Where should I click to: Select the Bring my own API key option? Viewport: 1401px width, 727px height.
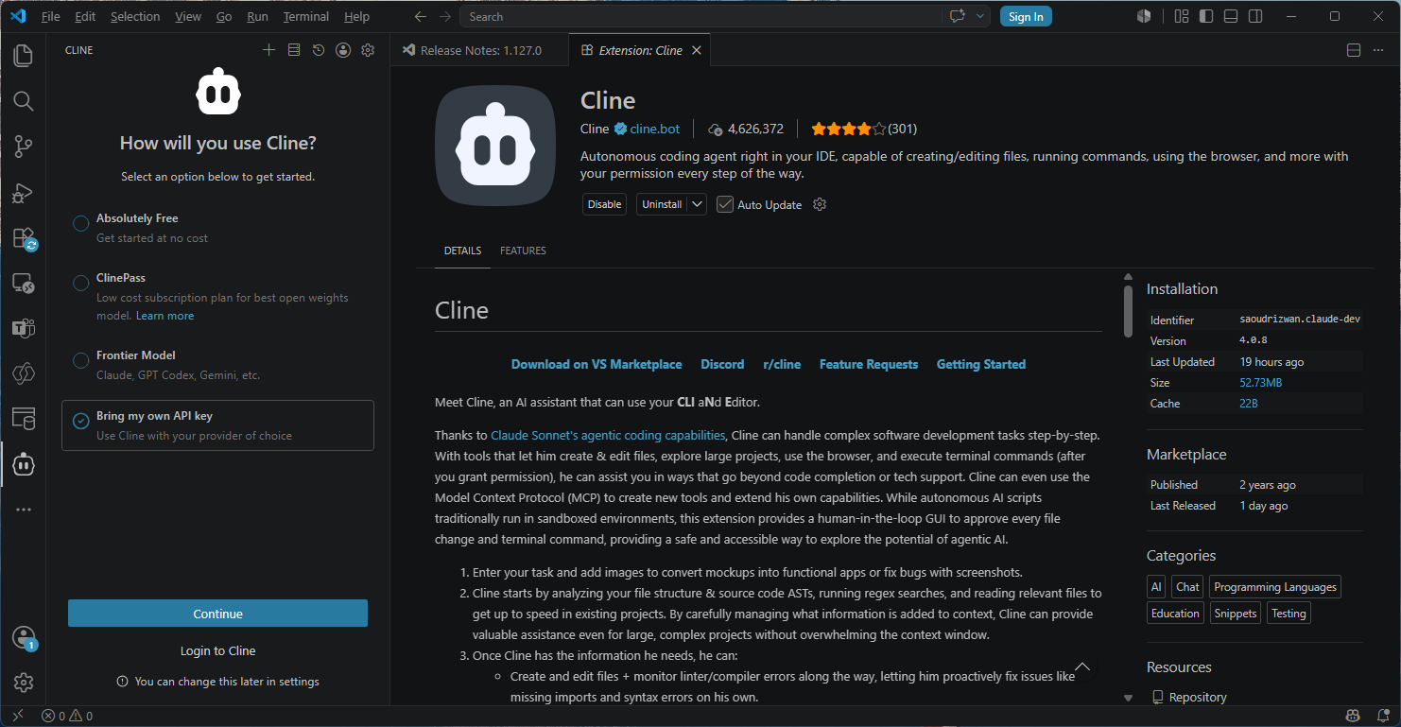click(217, 425)
